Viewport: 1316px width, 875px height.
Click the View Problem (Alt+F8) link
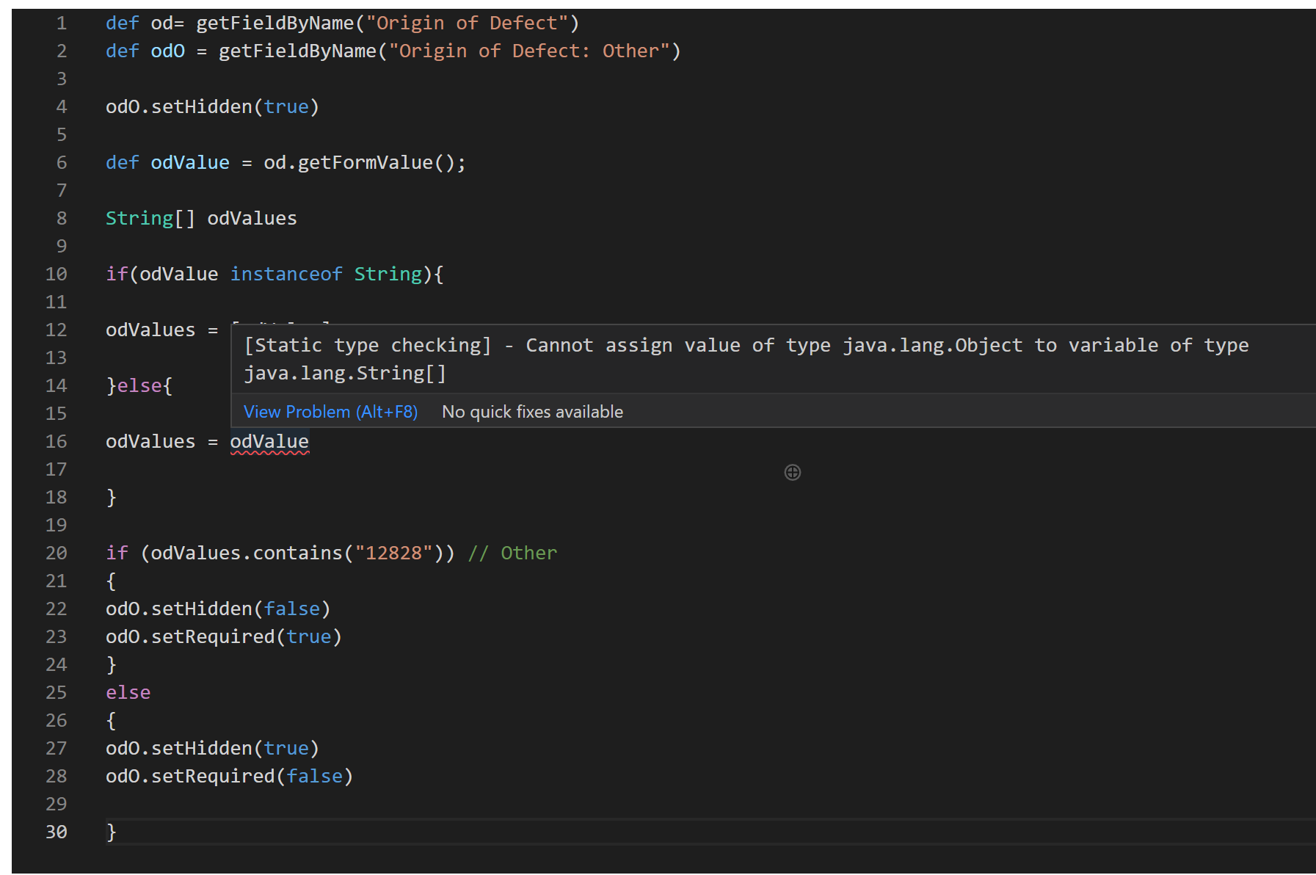330,412
